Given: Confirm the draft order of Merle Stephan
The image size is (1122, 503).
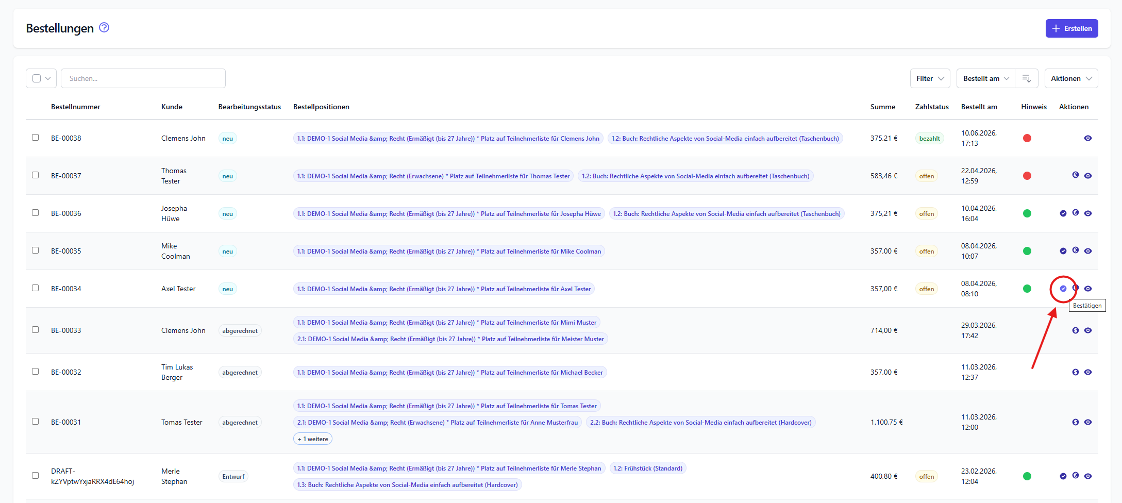Looking at the screenshot, I should (x=1063, y=476).
